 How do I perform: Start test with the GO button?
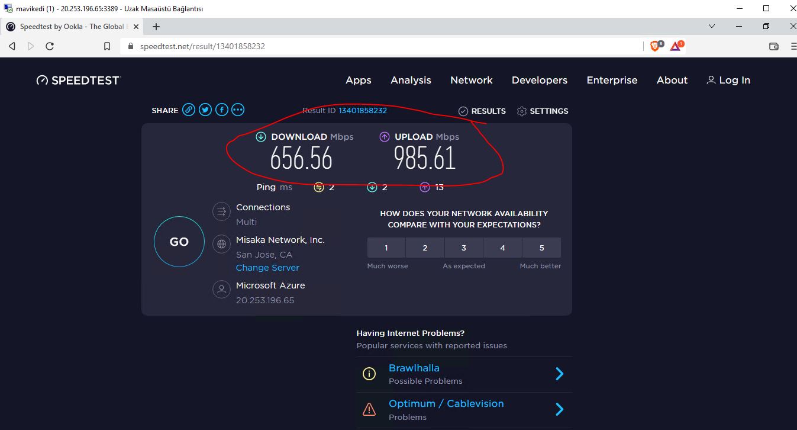pos(179,242)
